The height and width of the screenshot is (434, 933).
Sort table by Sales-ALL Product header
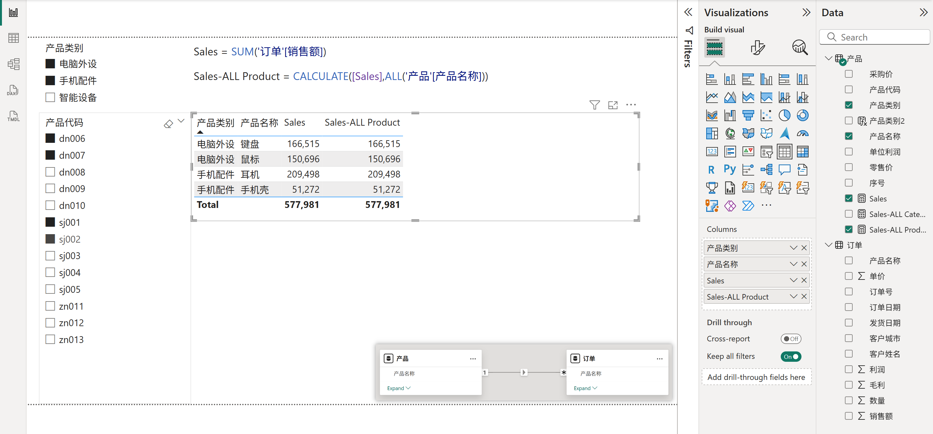362,123
